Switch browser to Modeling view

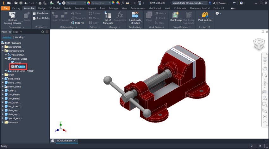(19, 37)
